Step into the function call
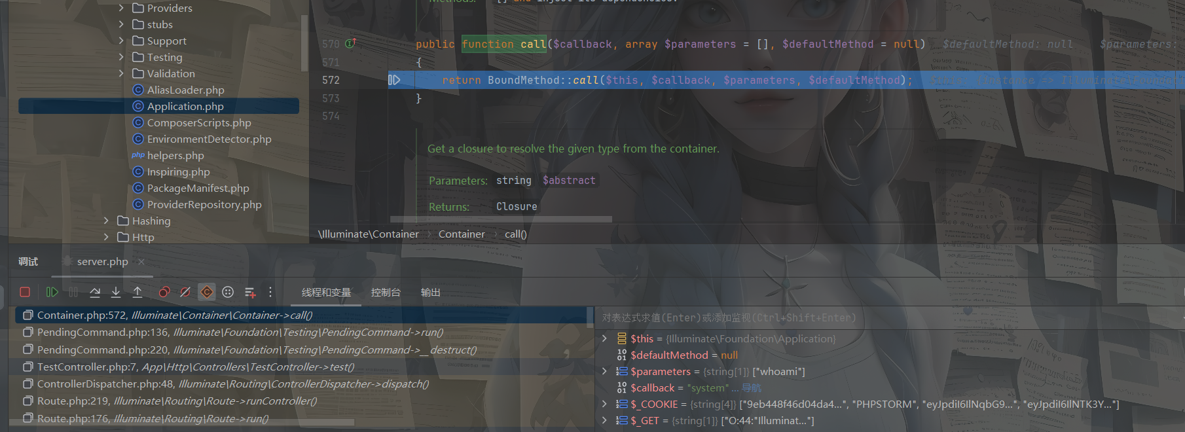The height and width of the screenshot is (432, 1185). click(x=116, y=292)
